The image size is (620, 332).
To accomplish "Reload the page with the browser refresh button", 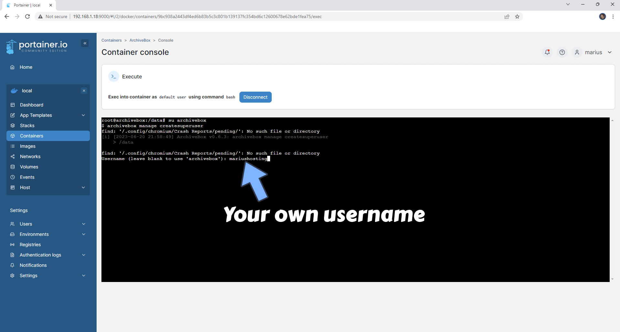I will pyautogui.click(x=27, y=16).
